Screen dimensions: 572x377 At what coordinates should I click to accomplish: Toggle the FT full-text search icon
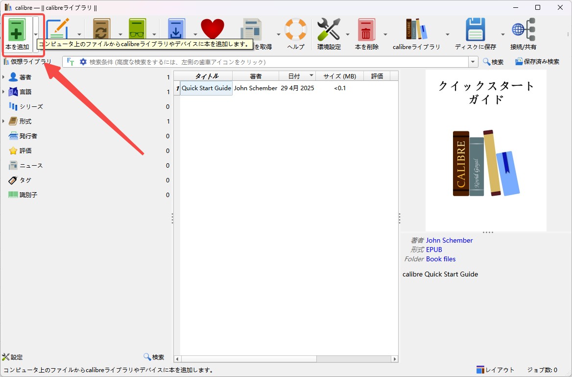pyautogui.click(x=70, y=62)
